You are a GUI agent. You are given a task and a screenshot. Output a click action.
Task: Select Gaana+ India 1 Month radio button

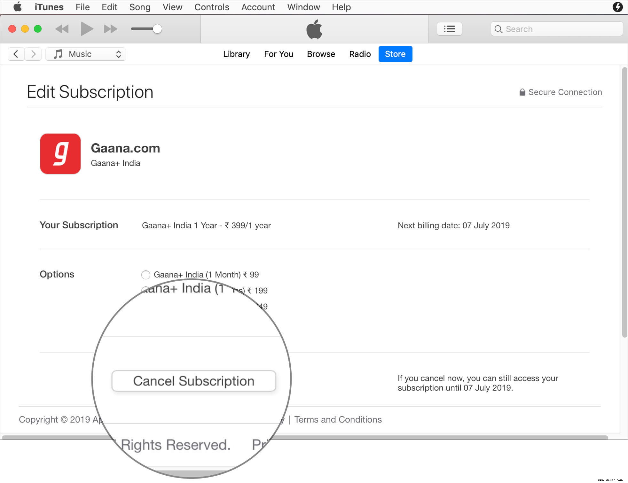[x=145, y=275]
